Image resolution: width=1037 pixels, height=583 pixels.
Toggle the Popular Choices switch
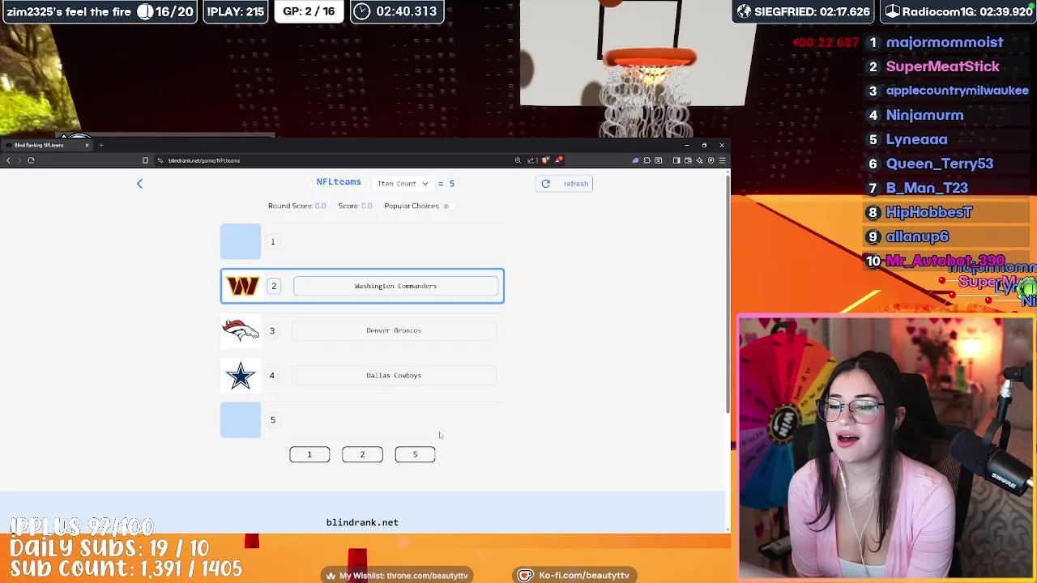448,206
